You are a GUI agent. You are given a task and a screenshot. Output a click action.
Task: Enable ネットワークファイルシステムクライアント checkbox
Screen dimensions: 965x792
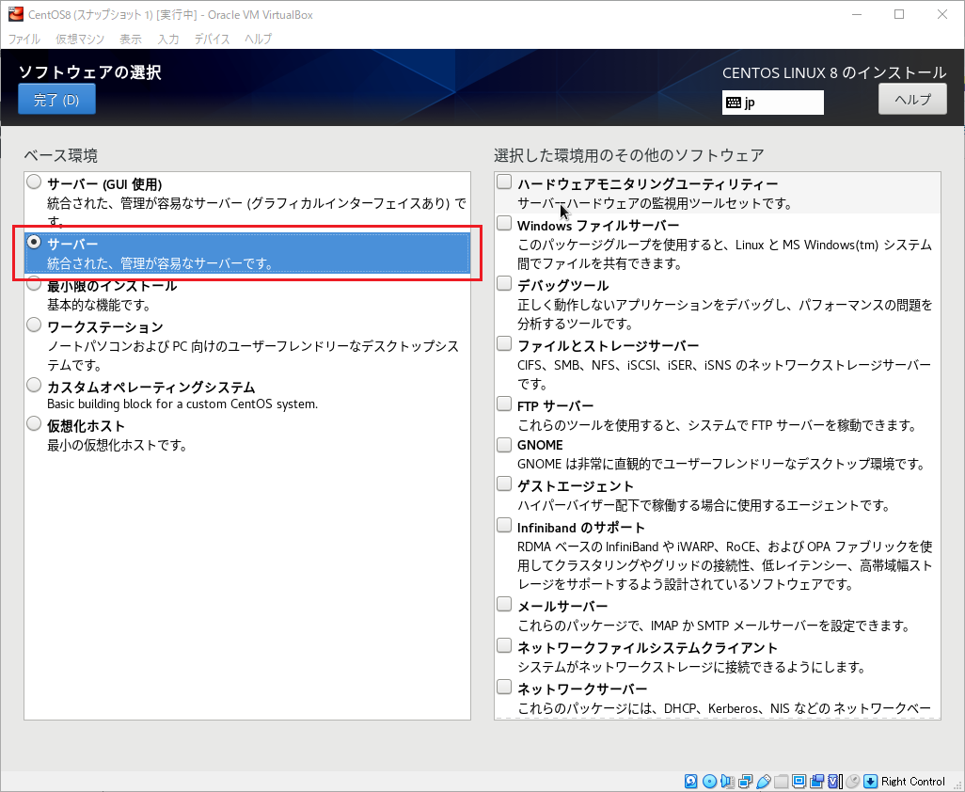pyautogui.click(x=504, y=645)
